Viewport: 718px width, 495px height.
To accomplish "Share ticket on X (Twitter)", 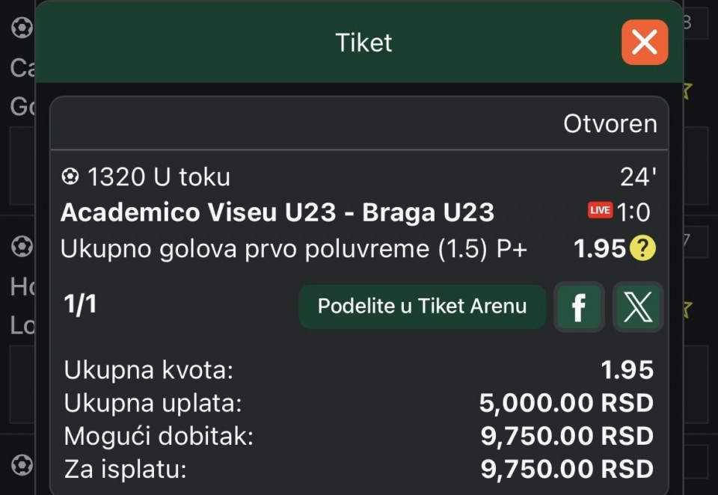I will coord(637,307).
